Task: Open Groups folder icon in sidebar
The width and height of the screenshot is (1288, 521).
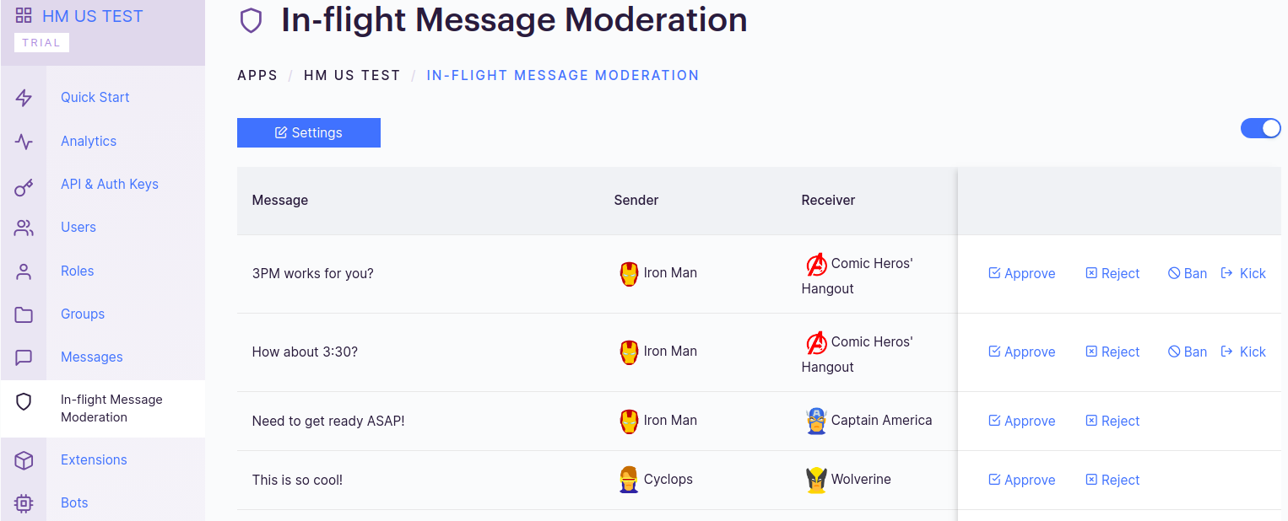Action: coord(24,314)
